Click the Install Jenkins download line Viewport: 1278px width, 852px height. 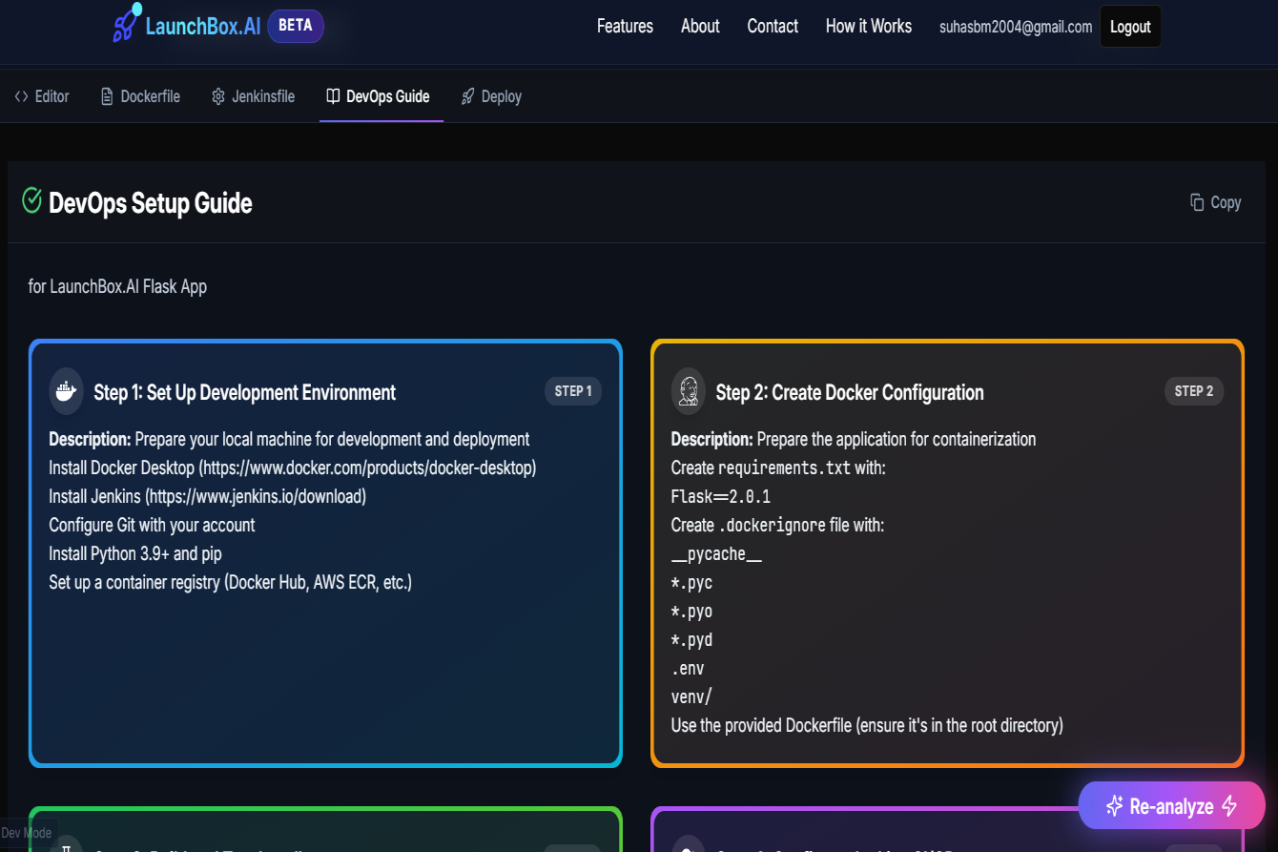click(207, 497)
